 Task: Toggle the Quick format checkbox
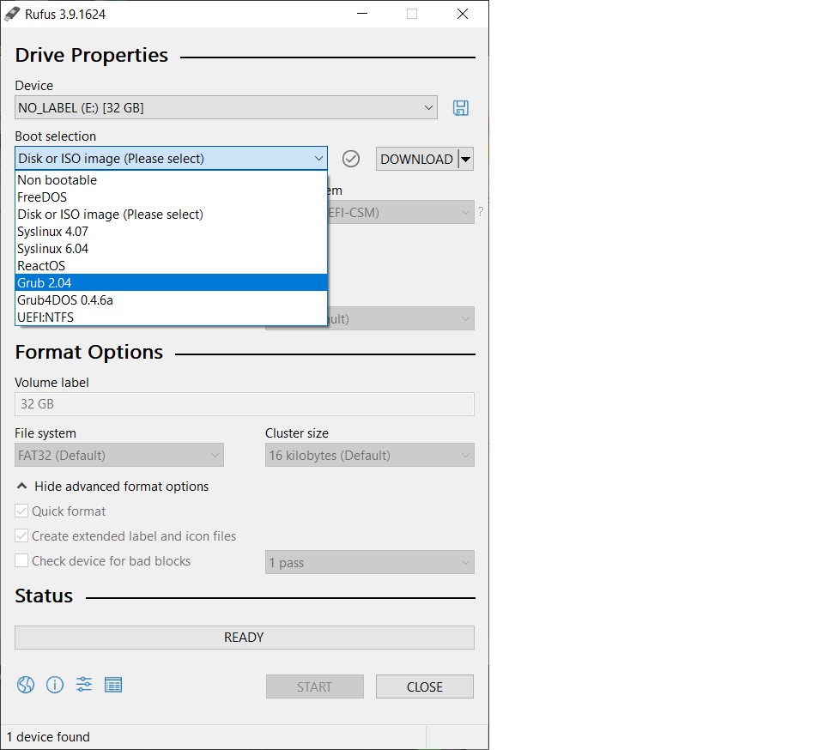[x=21, y=511]
